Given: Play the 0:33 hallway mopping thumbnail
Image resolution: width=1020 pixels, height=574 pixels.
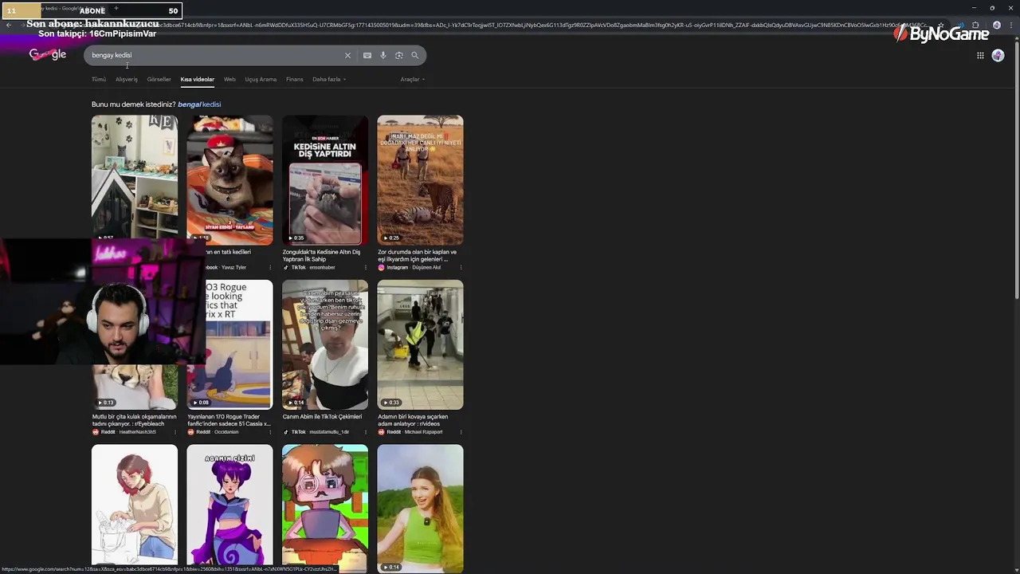Looking at the screenshot, I should tap(420, 345).
